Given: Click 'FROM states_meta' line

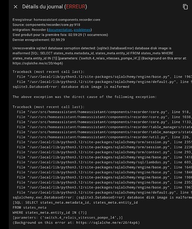Looking at the screenshot, I should (x=29, y=207).
